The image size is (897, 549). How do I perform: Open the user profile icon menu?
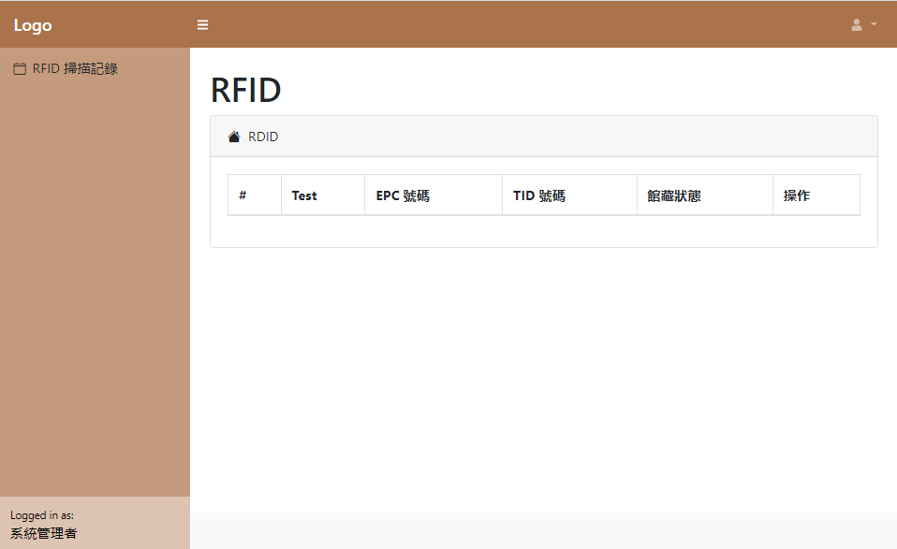point(857,24)
